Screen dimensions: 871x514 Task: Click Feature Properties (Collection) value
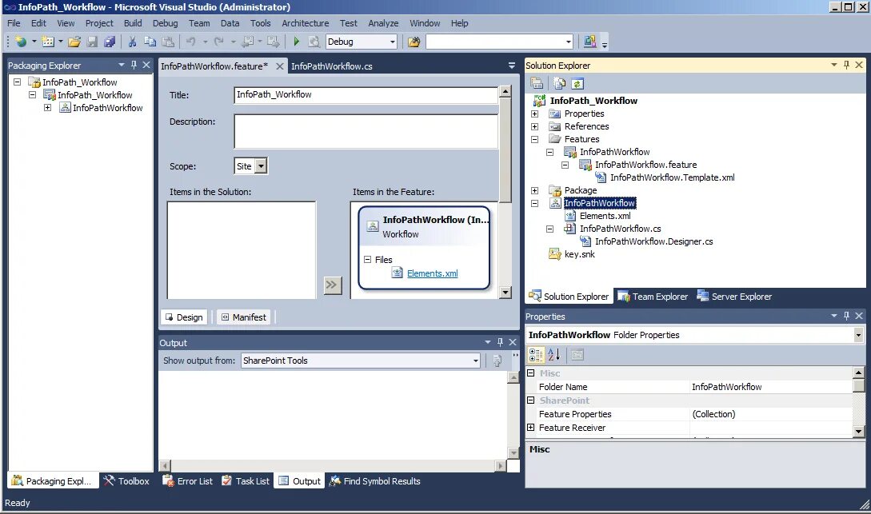[771, 414]
